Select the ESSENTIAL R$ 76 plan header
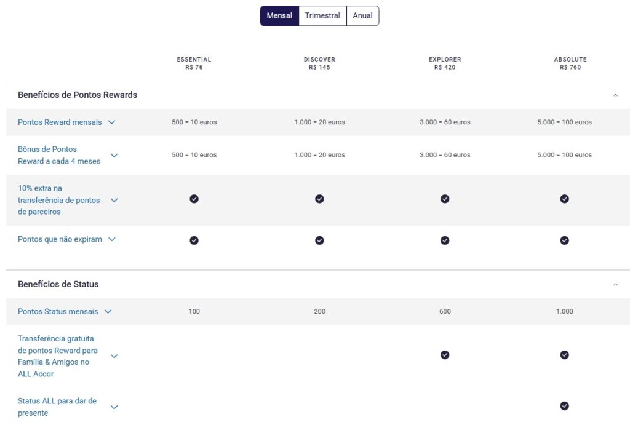The height and width of the screenshot is (425, 630). 194,63
